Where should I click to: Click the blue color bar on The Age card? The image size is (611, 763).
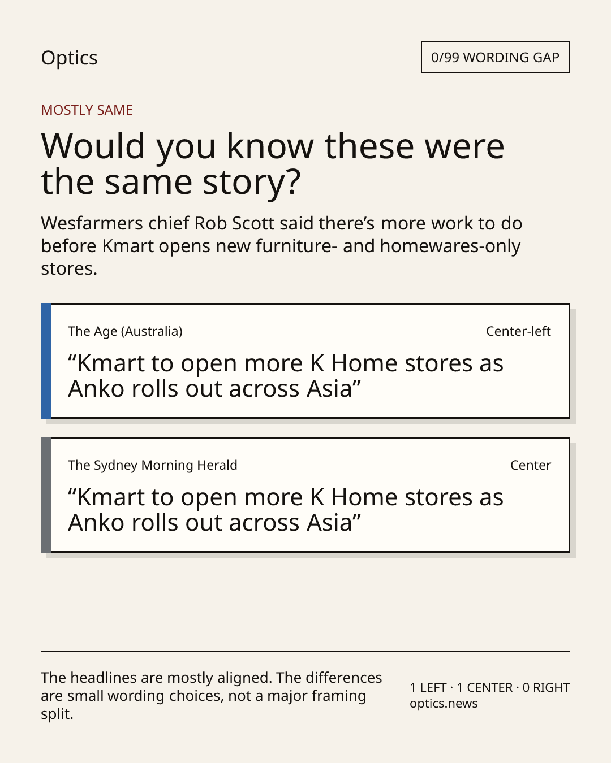pos(46,361)
